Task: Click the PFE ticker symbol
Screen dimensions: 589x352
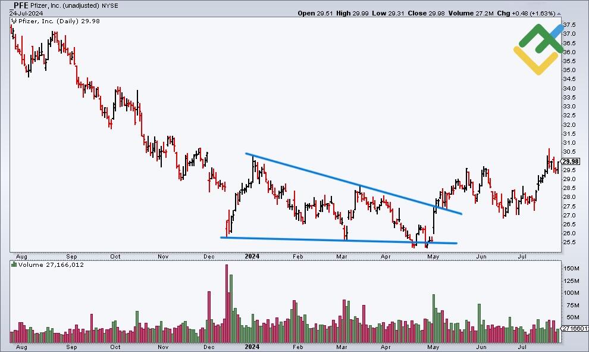Action: click(x=19, y=5)
